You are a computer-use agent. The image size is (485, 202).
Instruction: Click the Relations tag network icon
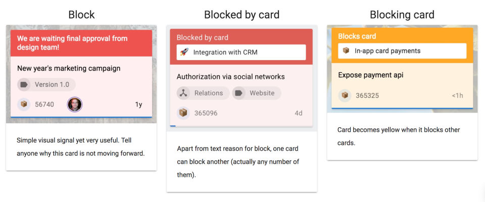[x=184, y=93]
